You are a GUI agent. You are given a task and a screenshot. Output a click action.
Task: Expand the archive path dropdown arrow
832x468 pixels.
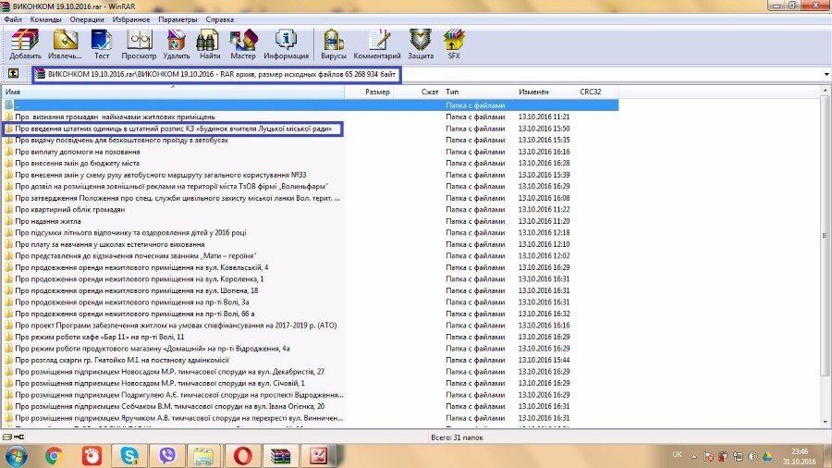(825, 74)
